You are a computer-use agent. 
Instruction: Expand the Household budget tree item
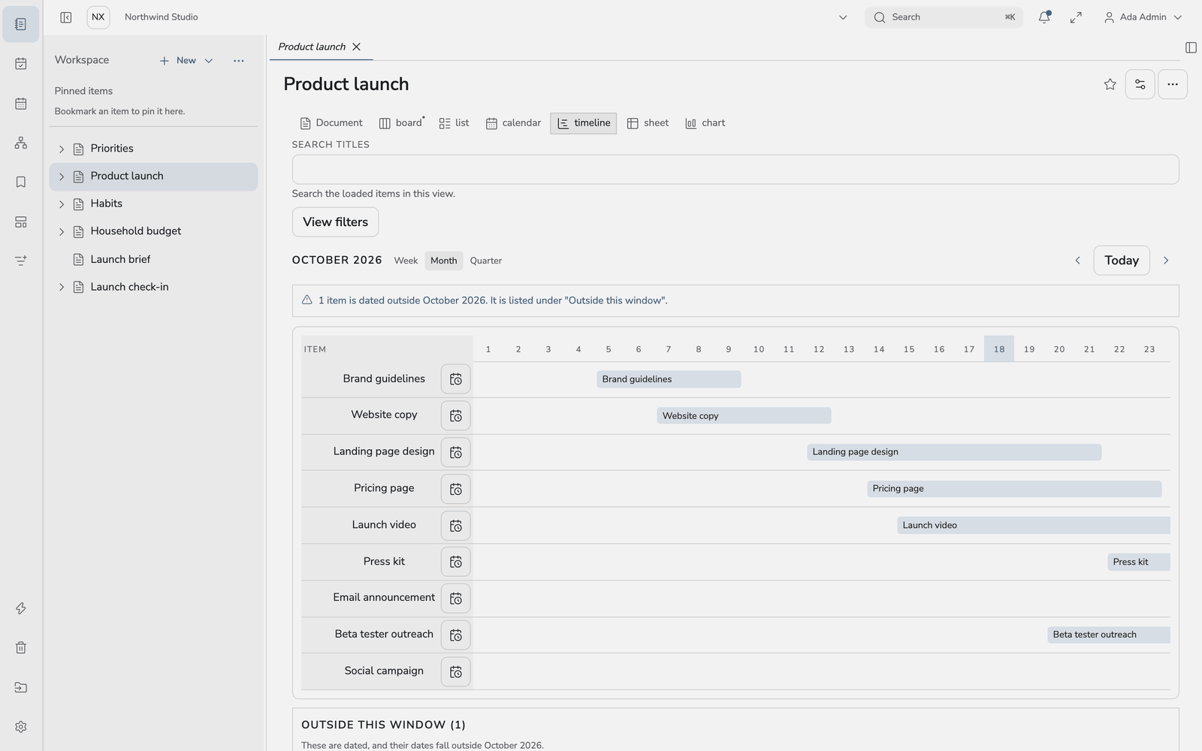[x=62, y=232]
